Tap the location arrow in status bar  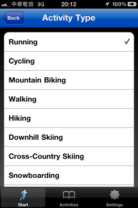(107, 4)
